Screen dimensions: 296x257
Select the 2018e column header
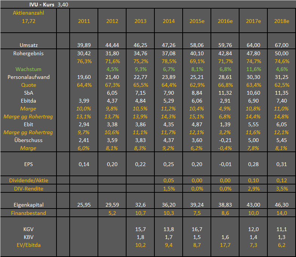pyautogui.click(x=282, y=21)
